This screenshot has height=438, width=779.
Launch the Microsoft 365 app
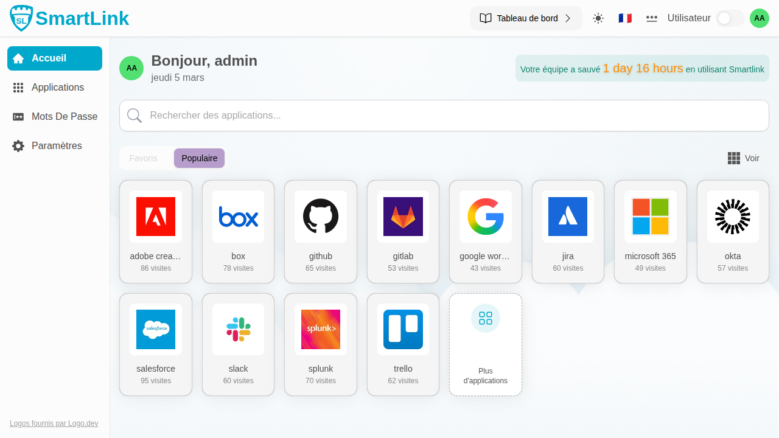coord(650,231)
